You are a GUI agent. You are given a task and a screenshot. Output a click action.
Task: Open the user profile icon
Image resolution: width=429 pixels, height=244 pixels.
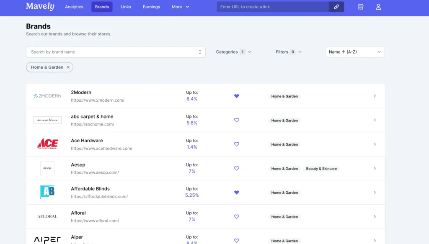378,7
